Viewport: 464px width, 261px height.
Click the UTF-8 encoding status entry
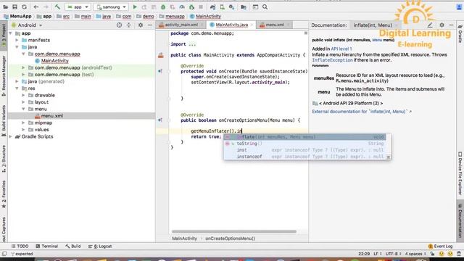point(394,254)
